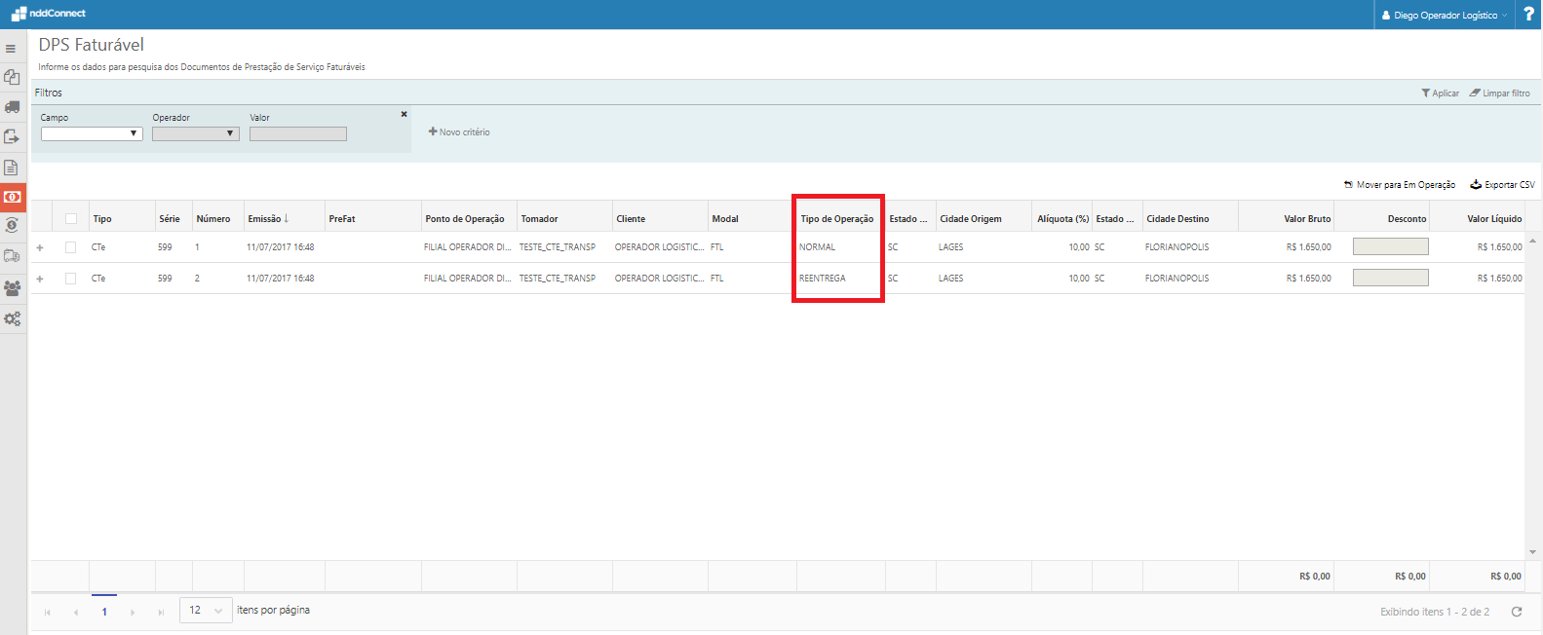This screenshot has width=1543, height=635.
Task: Check the box for CTe number 1
Action: coord(71,247)
